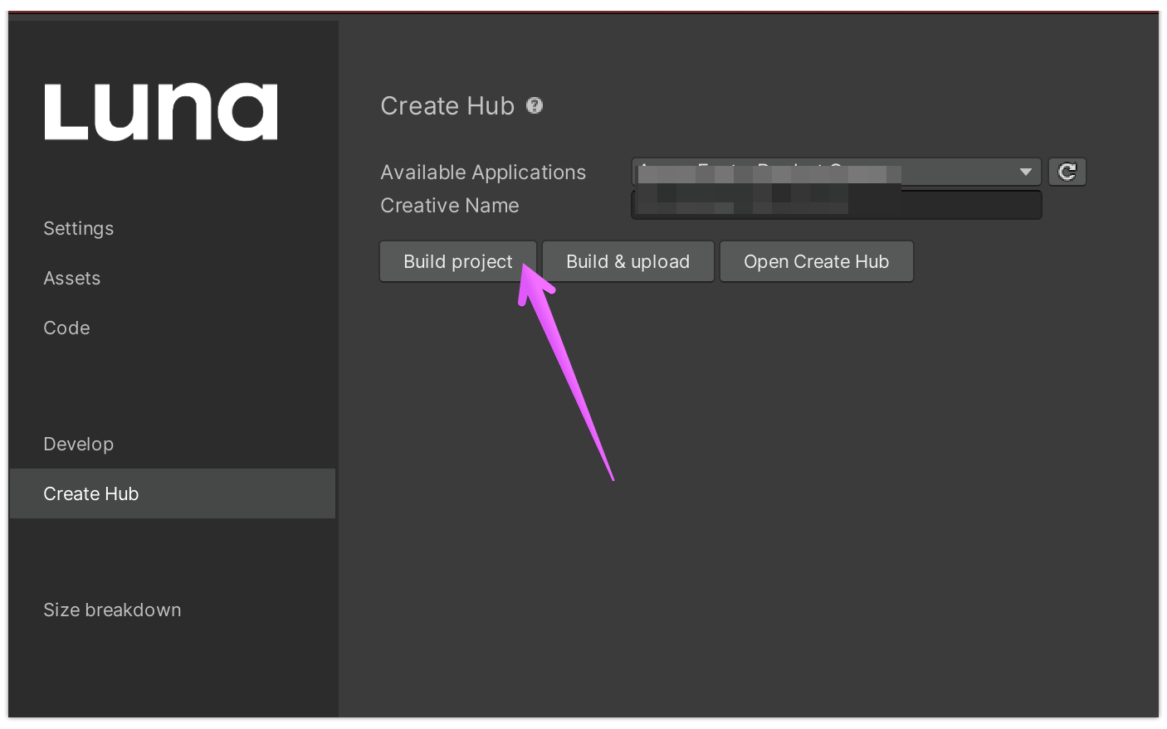The height and width of the screenshot is (729, 1167).
Task: Refresh the available applications list
Action: [1067, 172]
